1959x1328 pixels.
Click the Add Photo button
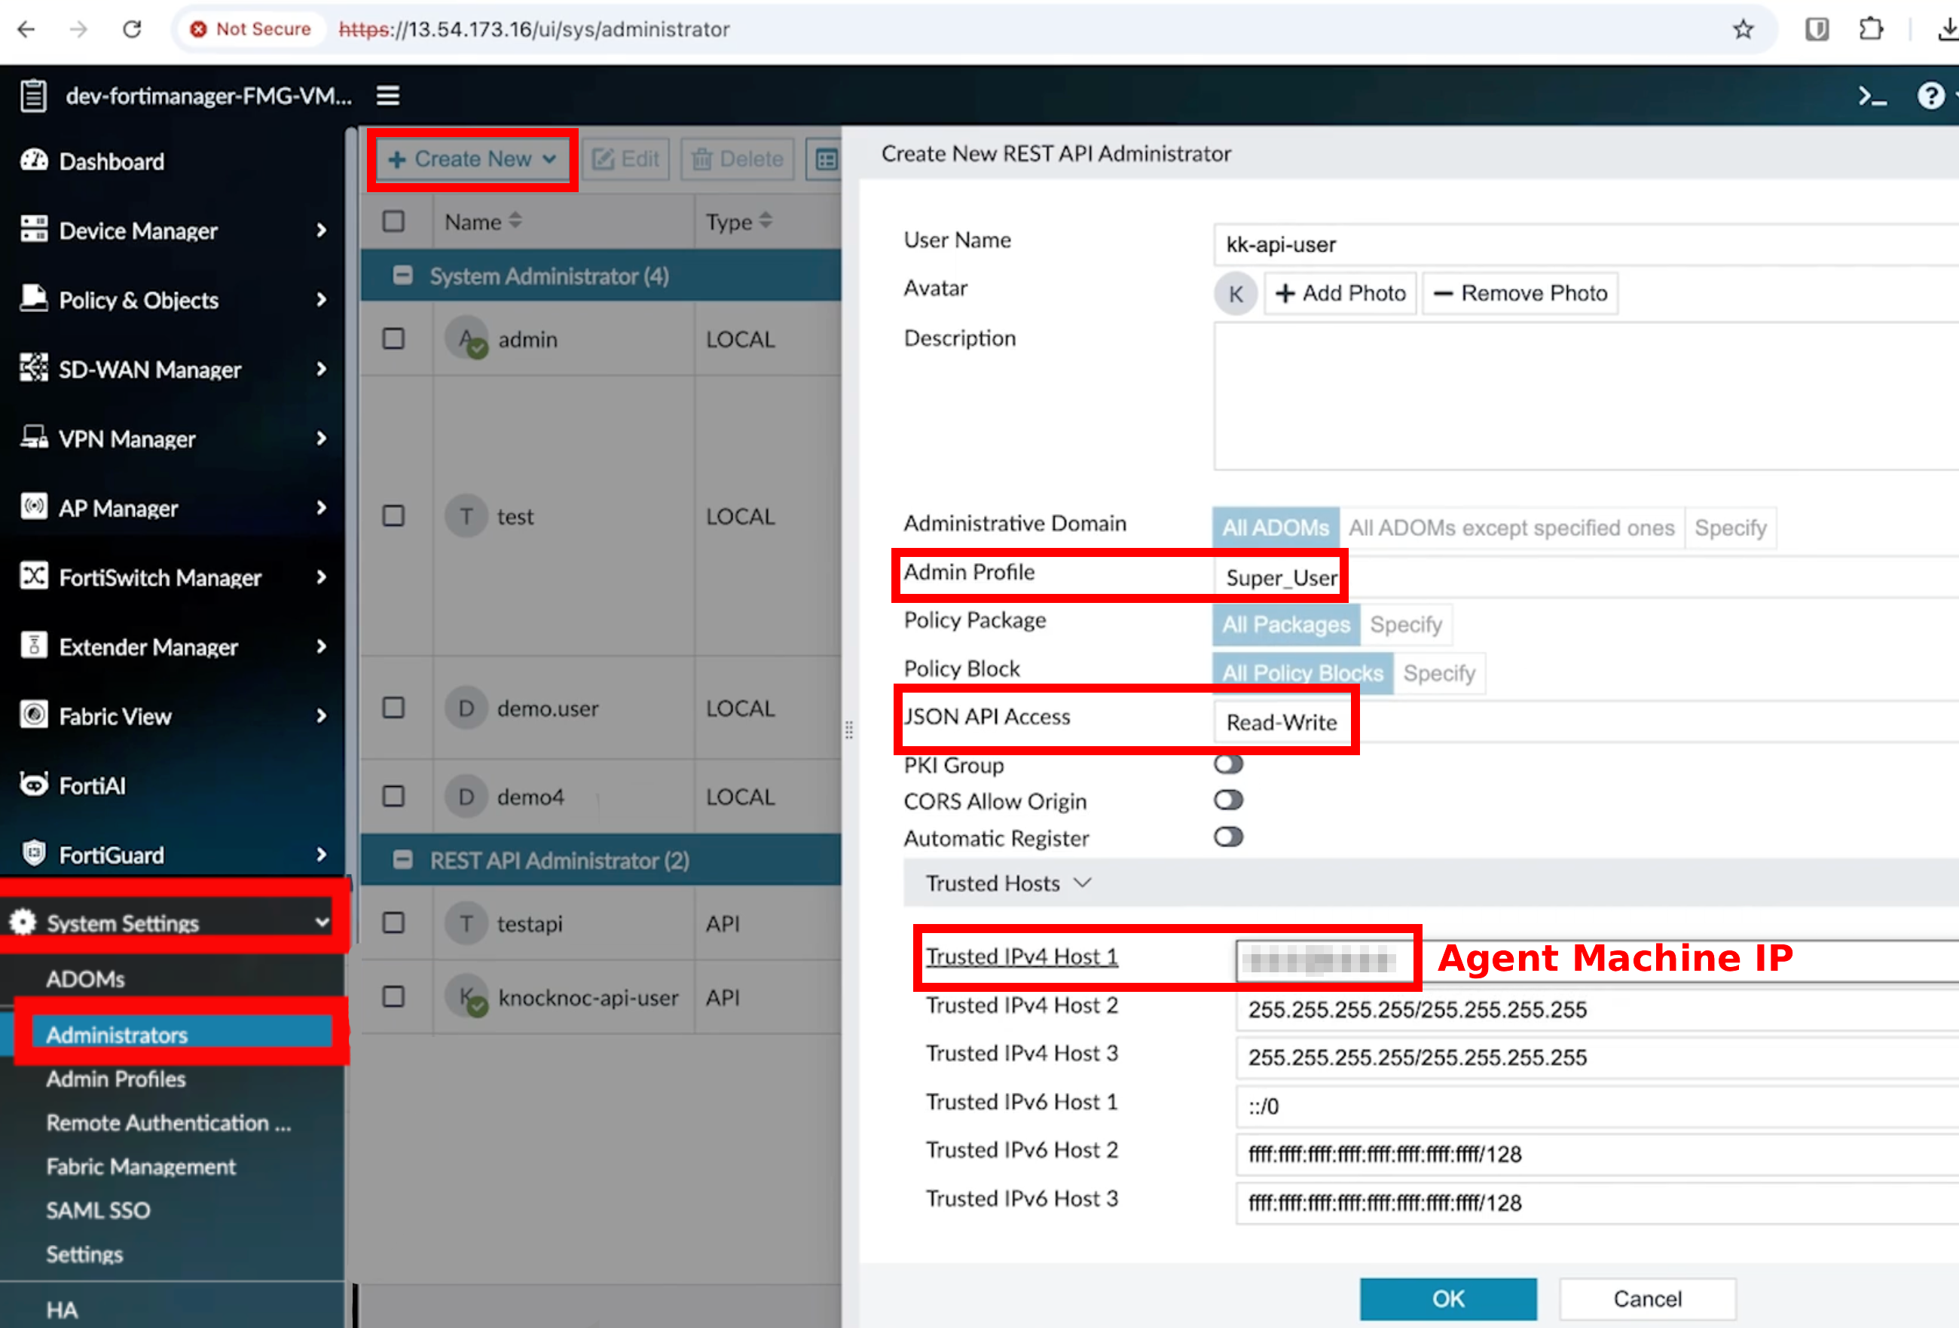coord(1340,293)
